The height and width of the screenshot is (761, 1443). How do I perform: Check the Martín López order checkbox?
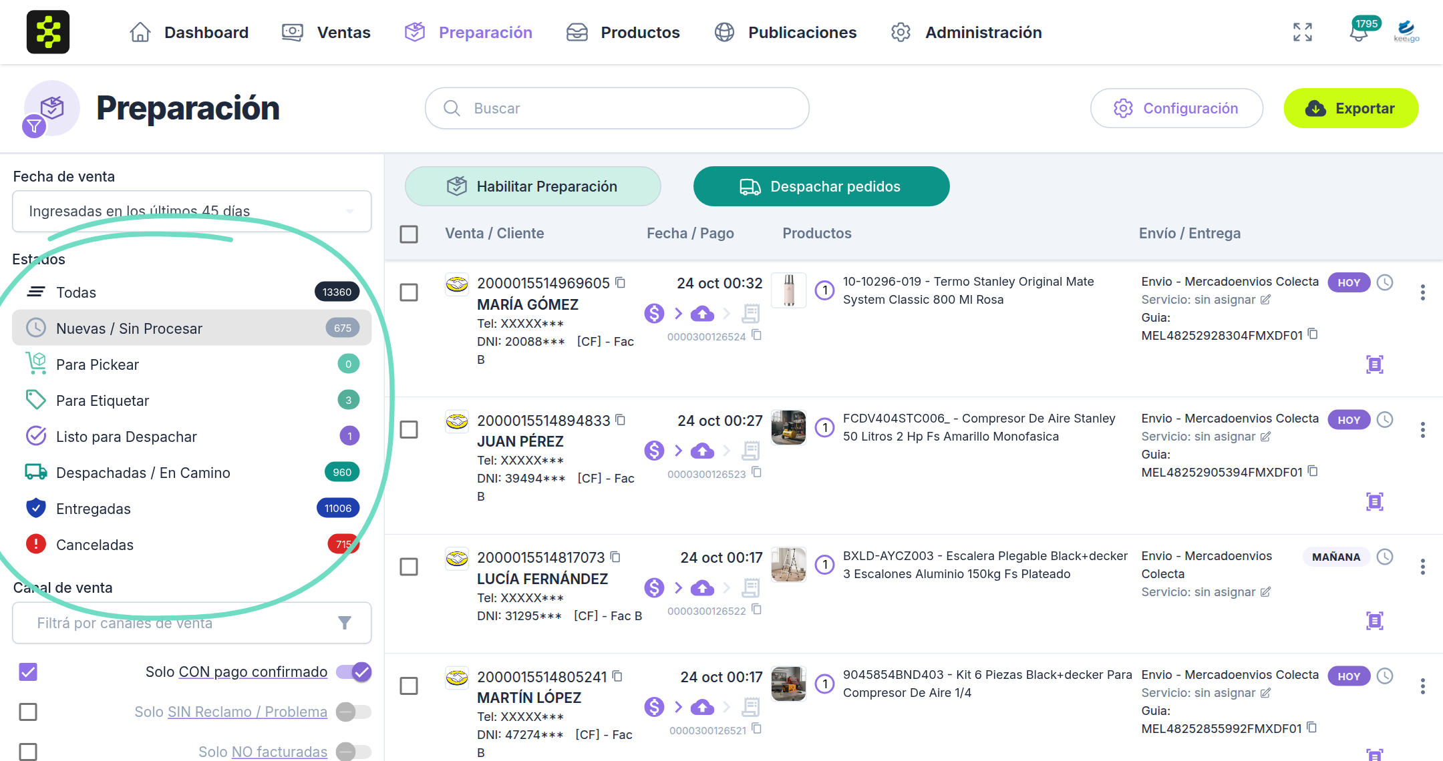pos(409,686)
